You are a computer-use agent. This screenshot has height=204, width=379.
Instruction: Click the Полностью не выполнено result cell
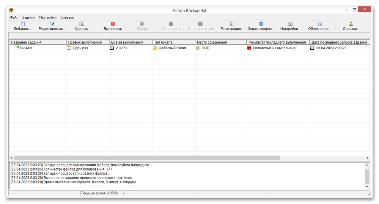tap(274, 48)
